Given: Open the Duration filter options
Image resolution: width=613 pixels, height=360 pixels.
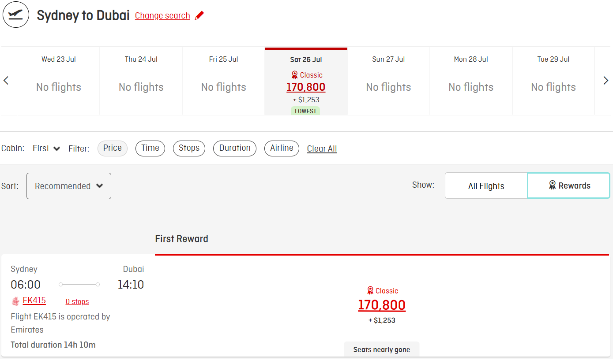Looking at the screenshot, I should pos(235,148).
